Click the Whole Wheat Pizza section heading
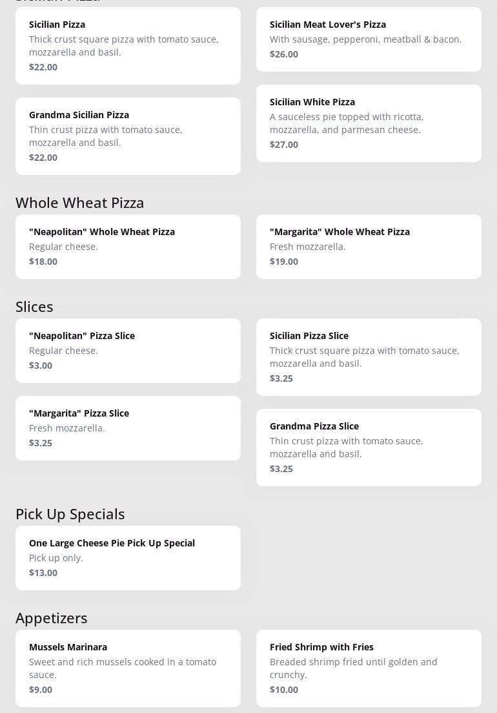Screen dimensions: 497x713 coord(80,203)
